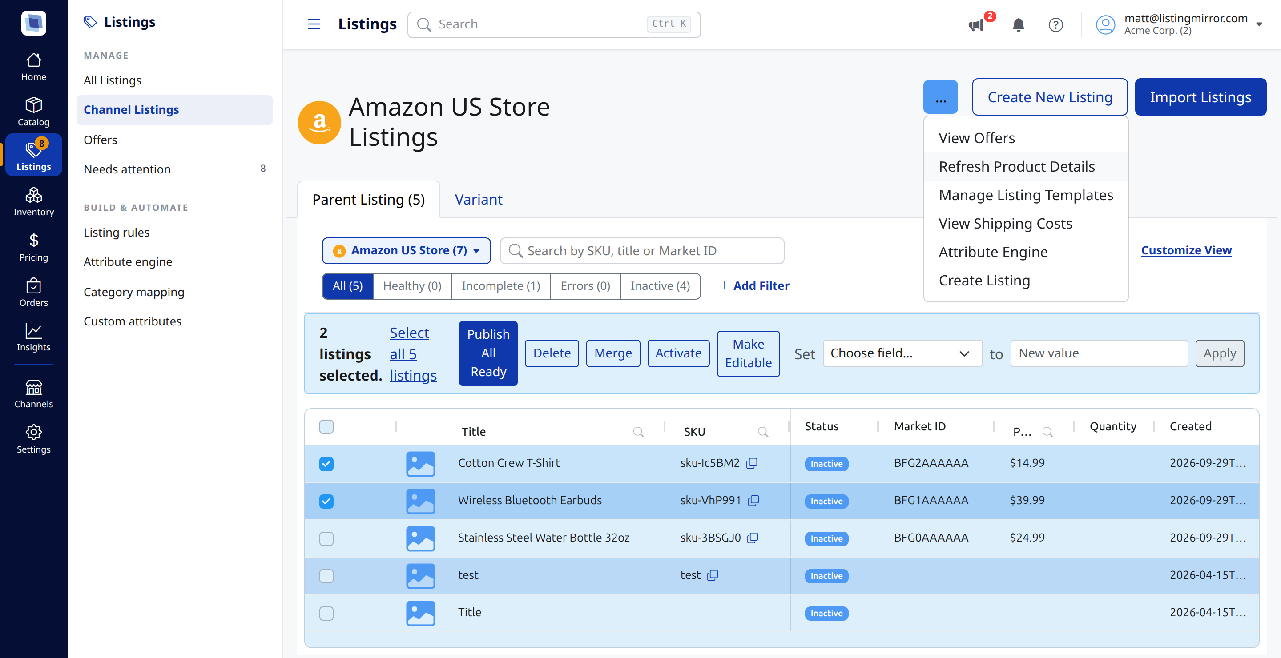Filter by Inactive (4) status
The image size is (1281, 658).
click(x=660, y=286)
